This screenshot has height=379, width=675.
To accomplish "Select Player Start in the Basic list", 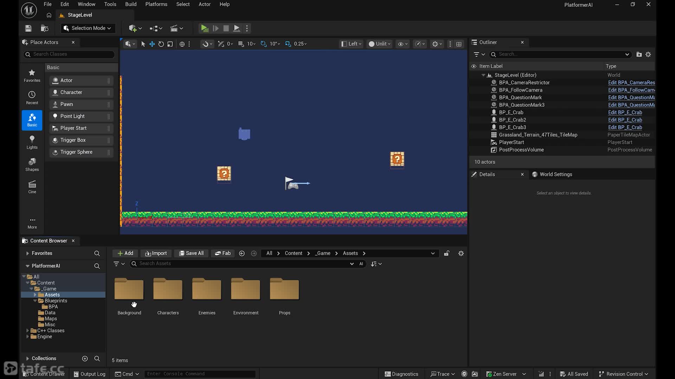I will [x=81, y=128].
